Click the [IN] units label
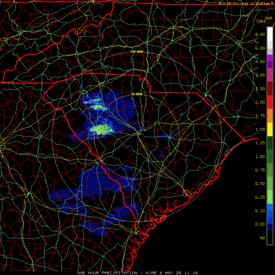This screenshot has height=275, width=275. [x=261, y=21]
